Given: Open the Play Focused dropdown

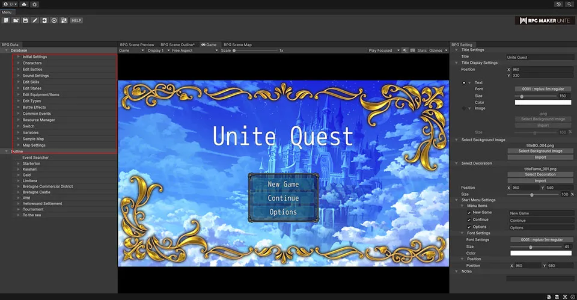Looking at the screenshot, I should coord(383,51).
